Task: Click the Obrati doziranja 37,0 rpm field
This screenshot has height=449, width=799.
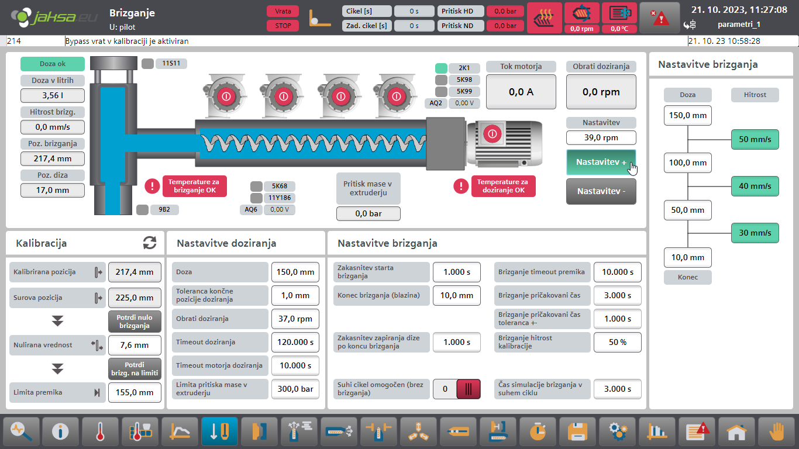Action: (x=295, y=319)
